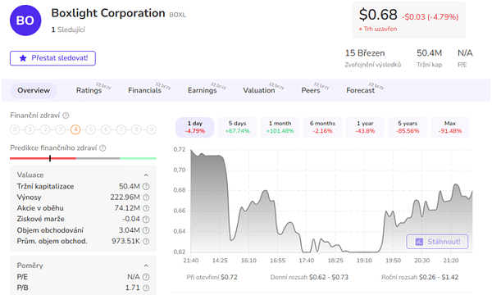Open the Financials tab
This screenshot has height=295, width=492.
pos(144,90)
